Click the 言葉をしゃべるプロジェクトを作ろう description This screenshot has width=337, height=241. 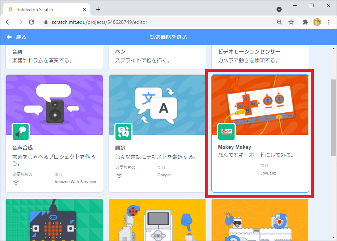pos(54,160)
